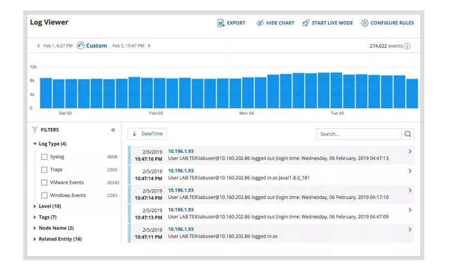Enable the Syslog checkbox
Viewport: 454px width, 272px height.
coord(44,157)
